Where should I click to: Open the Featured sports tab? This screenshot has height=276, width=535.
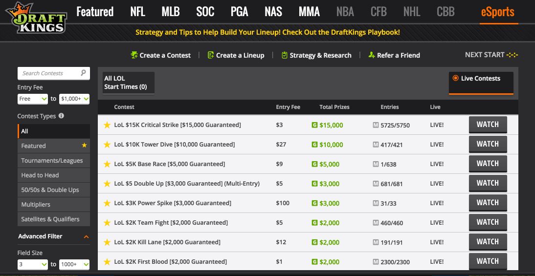point(95,12)
